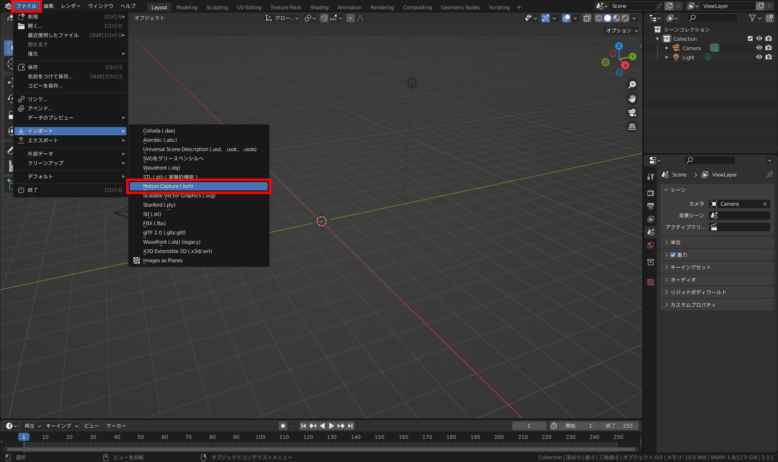Enable the 重力 (gravity) checkbox

click(673, 254)
